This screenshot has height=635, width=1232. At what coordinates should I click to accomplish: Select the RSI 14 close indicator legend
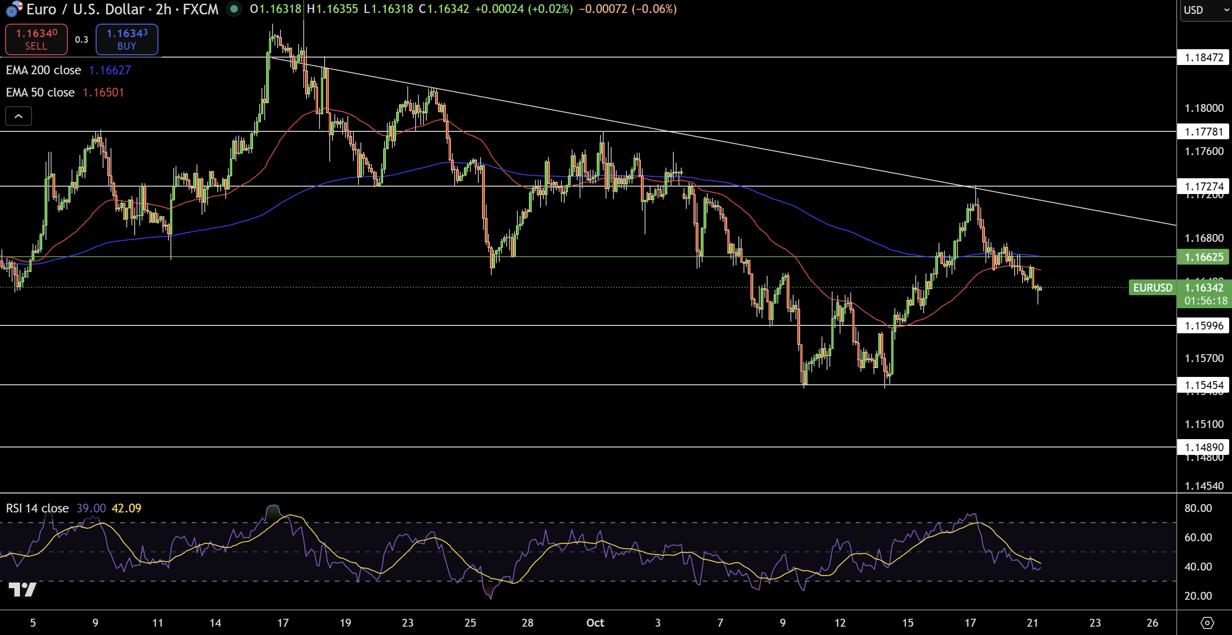tap(37, 508)
